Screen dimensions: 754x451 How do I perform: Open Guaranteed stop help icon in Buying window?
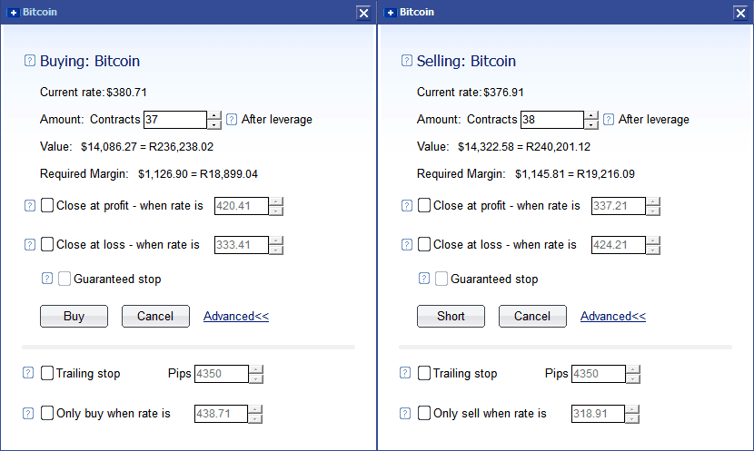(46, 278)
